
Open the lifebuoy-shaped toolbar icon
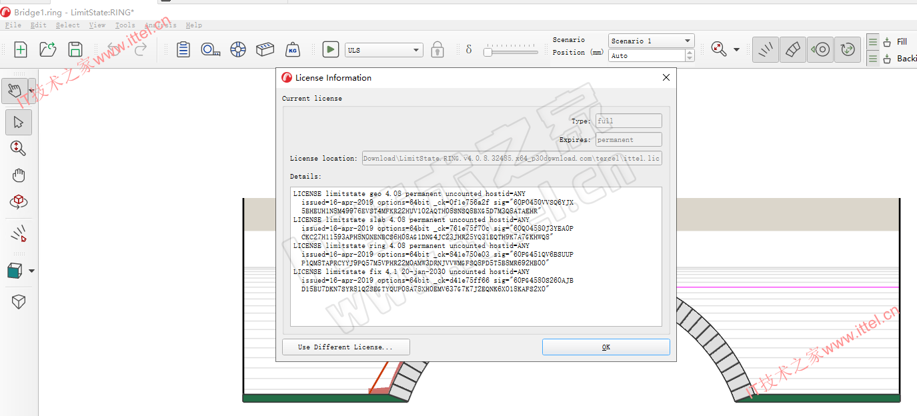238,49
